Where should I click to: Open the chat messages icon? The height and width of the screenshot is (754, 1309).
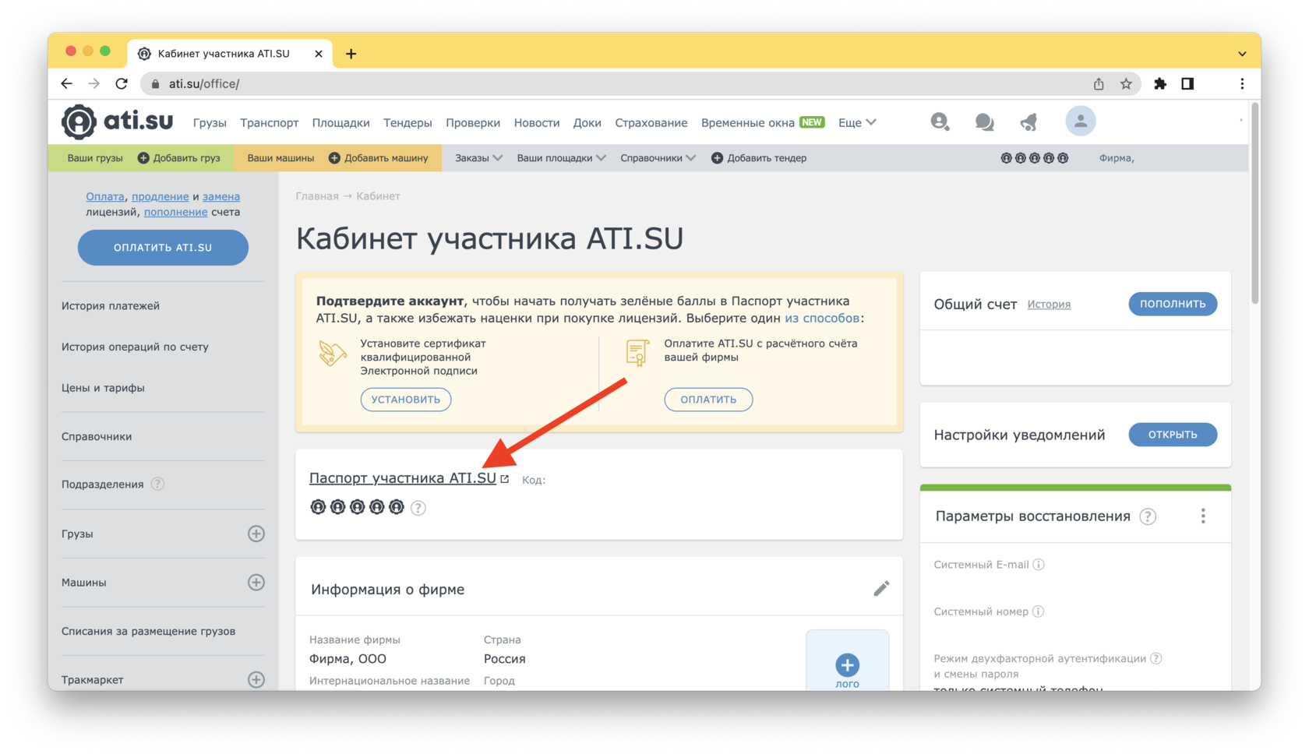tap(984, 122)
